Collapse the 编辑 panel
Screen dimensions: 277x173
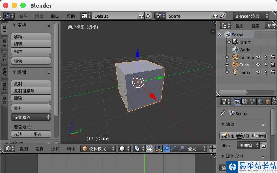pos(14,72)
